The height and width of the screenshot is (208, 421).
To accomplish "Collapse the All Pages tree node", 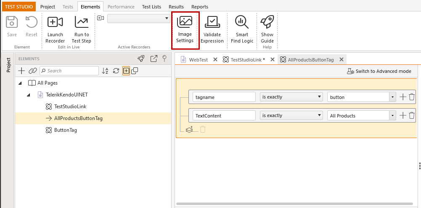I will coord(20,83).
